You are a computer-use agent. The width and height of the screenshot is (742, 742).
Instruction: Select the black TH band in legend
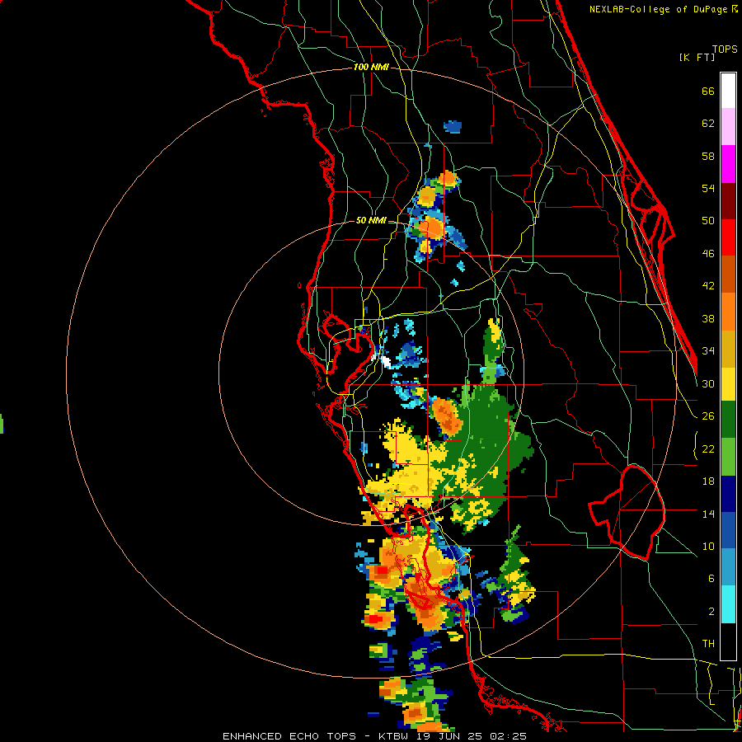(728, 641)
